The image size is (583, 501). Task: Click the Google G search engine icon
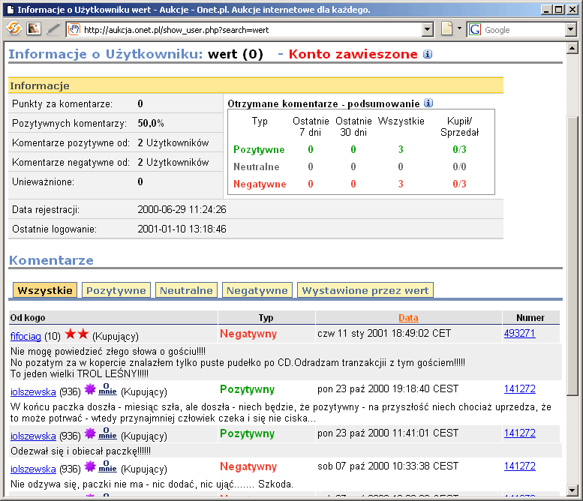(475, 29)
